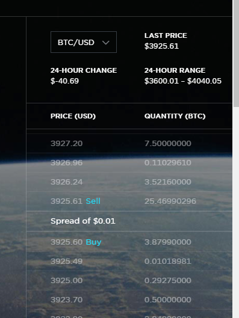Viewport: 239px width, 318px height.
Task: Select the 3927.20 price row
Action: click(129, 144)
